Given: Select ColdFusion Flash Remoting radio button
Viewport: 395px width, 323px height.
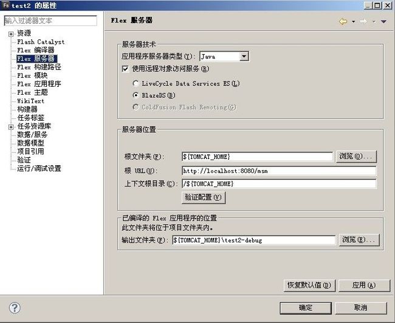Looking at the screenshot, I should coord(136,107).
